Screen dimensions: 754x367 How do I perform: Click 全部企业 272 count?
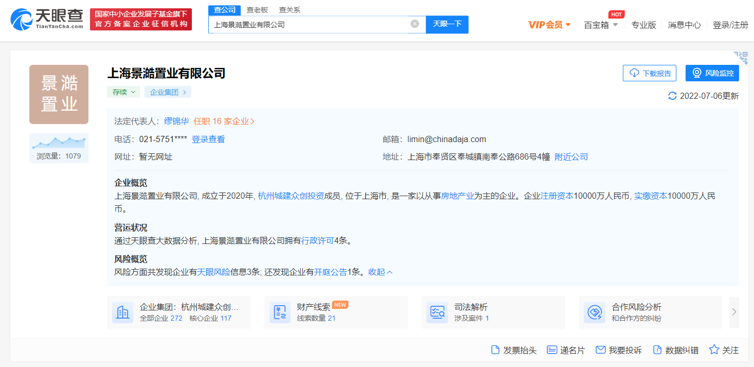(x=161, y=318)
